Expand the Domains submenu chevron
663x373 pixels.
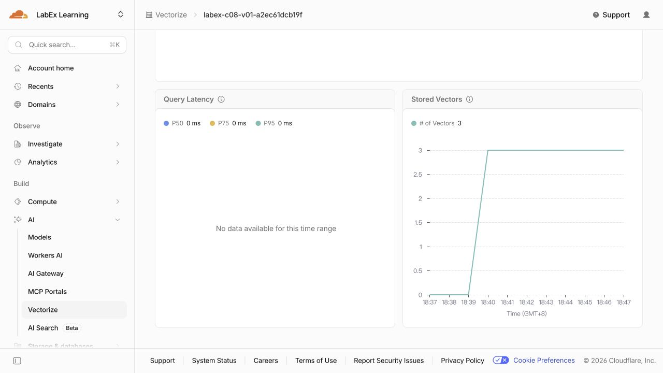pos(118,105)
